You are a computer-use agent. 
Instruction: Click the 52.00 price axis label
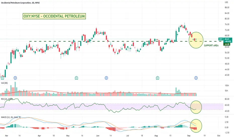click(227, 58)
